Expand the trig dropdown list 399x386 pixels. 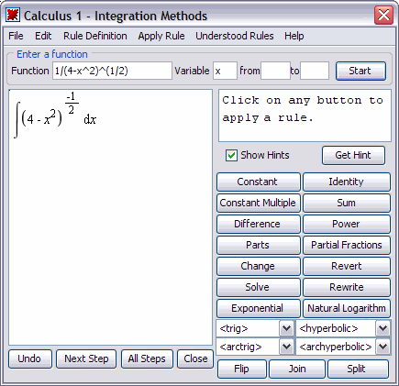point(286,328)
